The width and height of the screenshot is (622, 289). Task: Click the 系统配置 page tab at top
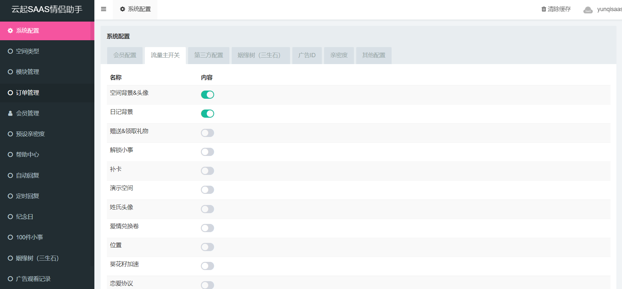pos(135,9)
